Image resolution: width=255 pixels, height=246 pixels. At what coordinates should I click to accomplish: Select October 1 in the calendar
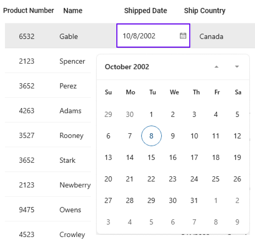pyautogui.click(x=151, y=115)
